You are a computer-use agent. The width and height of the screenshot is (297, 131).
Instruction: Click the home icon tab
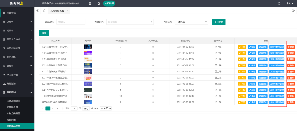(44, 11)
